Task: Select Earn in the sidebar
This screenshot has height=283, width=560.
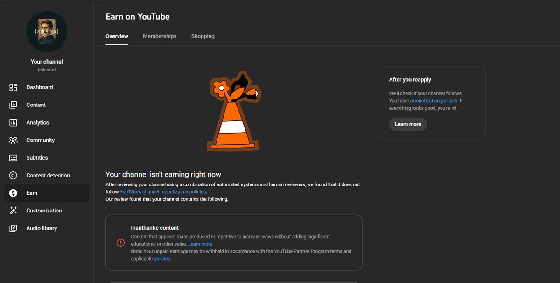Action: (x=47, y=193)
